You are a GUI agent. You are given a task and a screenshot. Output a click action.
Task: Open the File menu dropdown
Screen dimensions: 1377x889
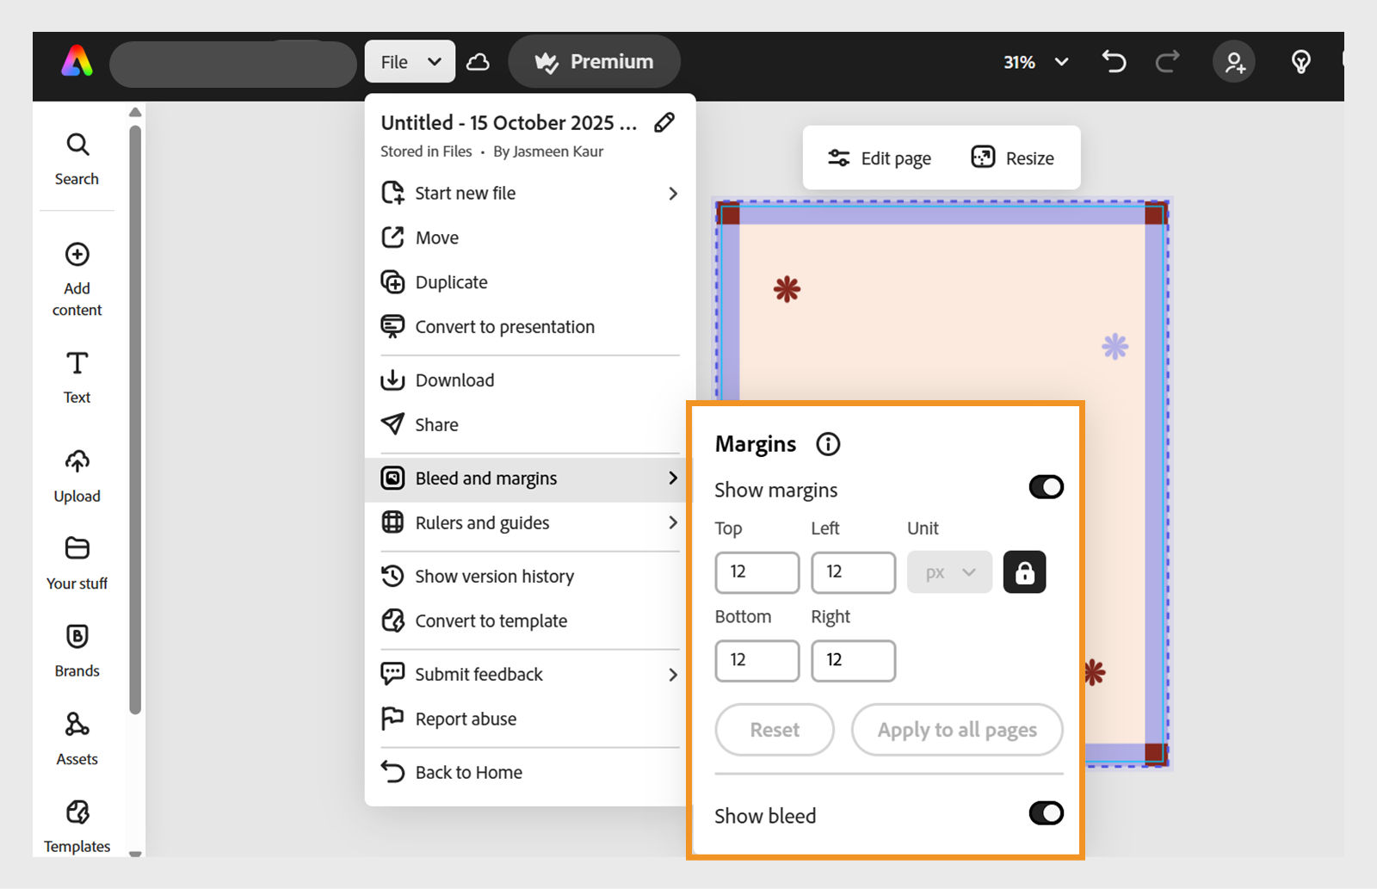410,61
